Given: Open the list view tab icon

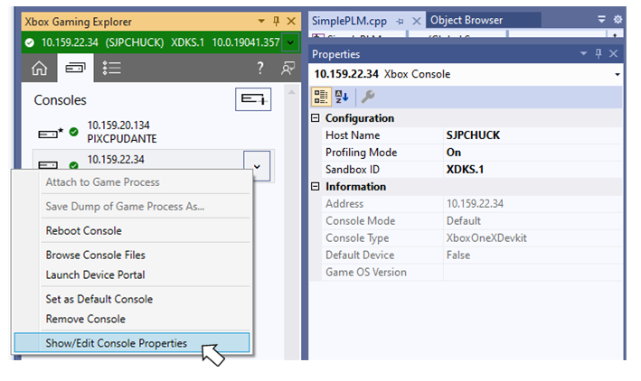Looking at the screenshot, I should [x=111, y=69].
